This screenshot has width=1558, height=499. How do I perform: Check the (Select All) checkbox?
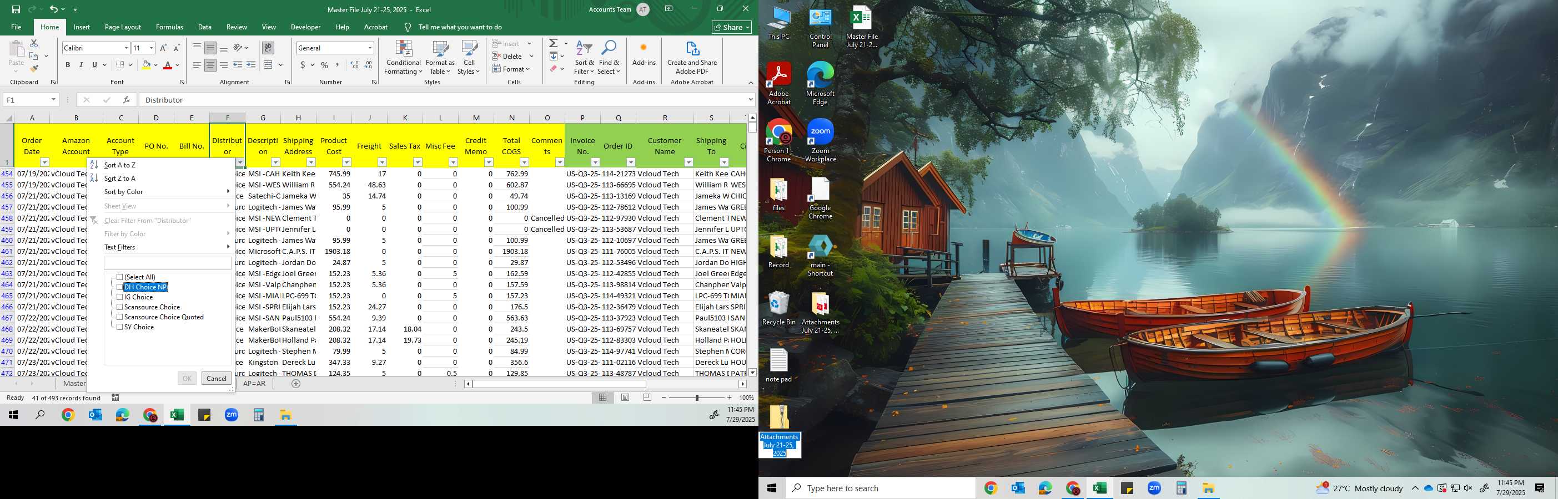(x=120, y=277)
